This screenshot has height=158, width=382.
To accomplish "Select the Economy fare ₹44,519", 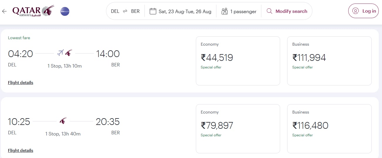I will tap(238, 61).
